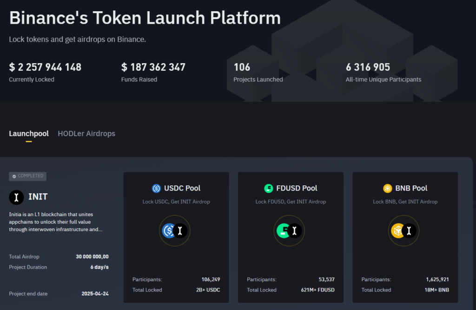Switch to the HODLer Airdrops tab
This screenshot has height=310, width=476.
[x=86, y=133]
